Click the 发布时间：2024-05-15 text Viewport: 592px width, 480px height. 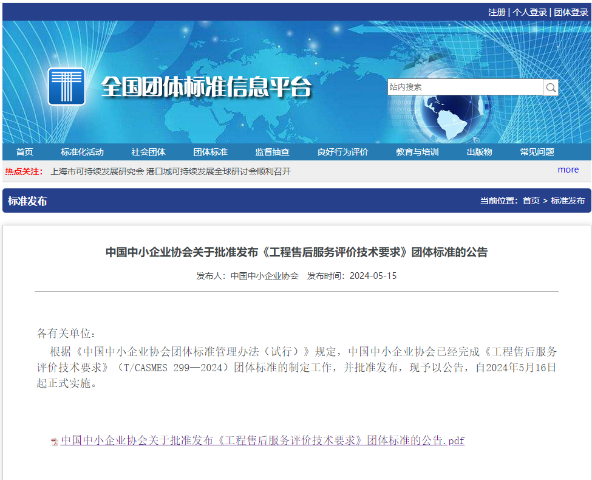[x=352, y=276]
